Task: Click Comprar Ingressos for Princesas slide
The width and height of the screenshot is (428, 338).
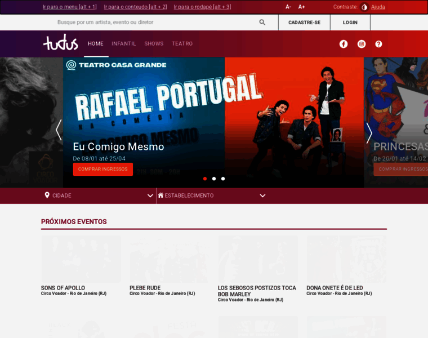Action: coord(401,169)
